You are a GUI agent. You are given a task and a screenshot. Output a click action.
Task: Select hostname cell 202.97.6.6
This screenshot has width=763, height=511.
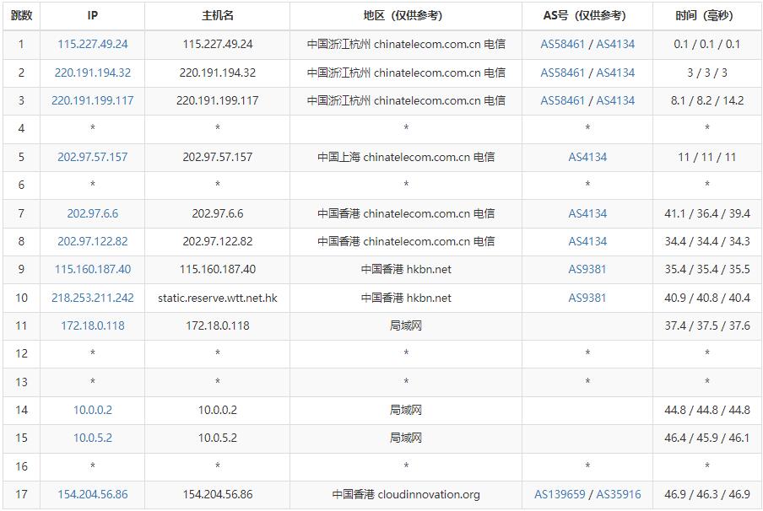(218, 213)
